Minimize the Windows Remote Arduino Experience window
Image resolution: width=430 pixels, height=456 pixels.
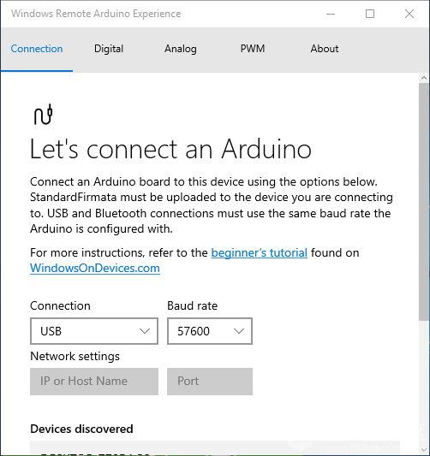point(331,14)
